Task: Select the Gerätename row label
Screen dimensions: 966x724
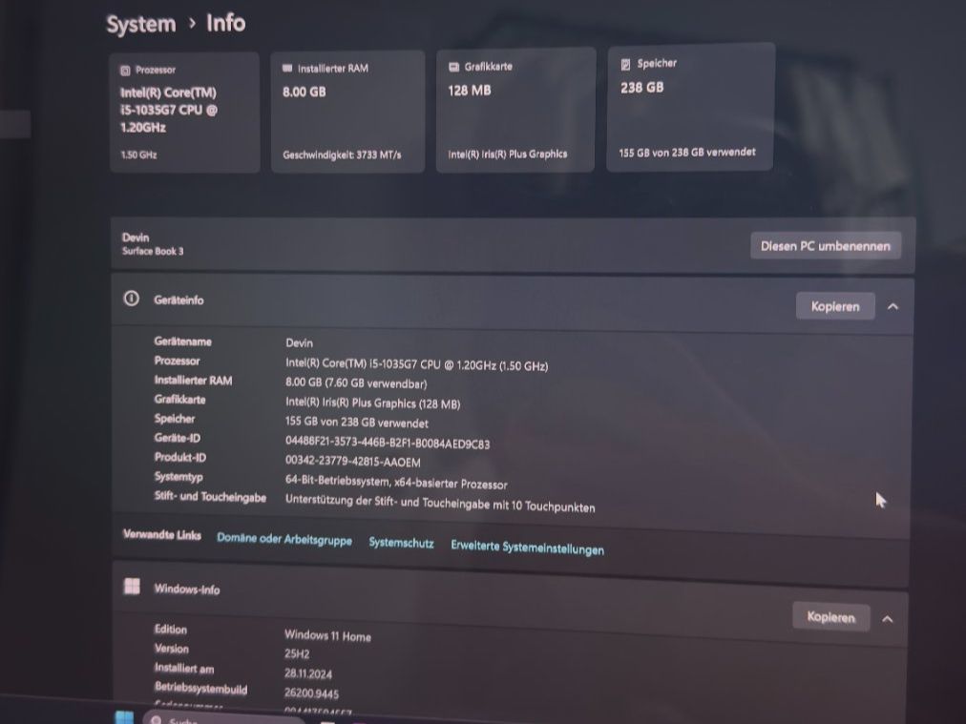Action: (x=183, y=341)
